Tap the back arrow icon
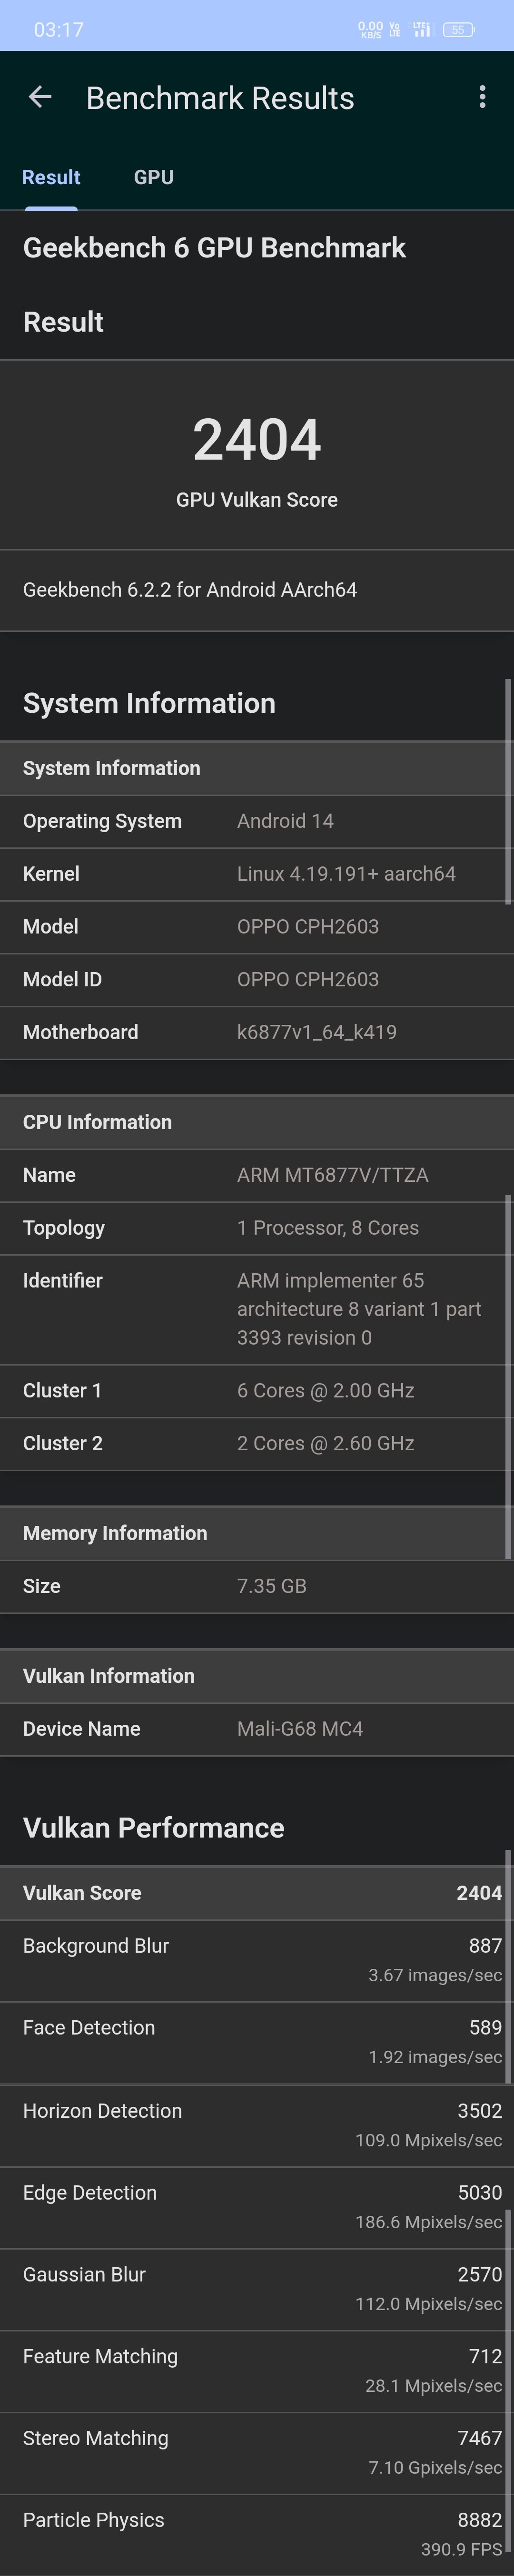Screen dimensions: 514x2576 40,97
